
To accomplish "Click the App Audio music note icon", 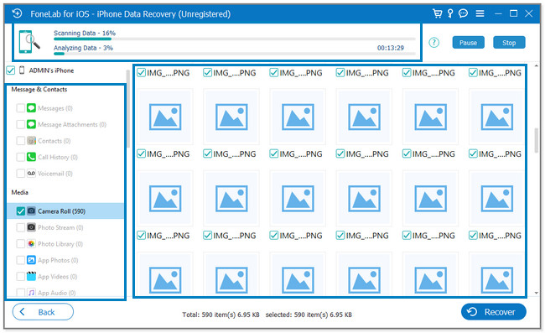I will pyautogui.click(x=31, y=293).
